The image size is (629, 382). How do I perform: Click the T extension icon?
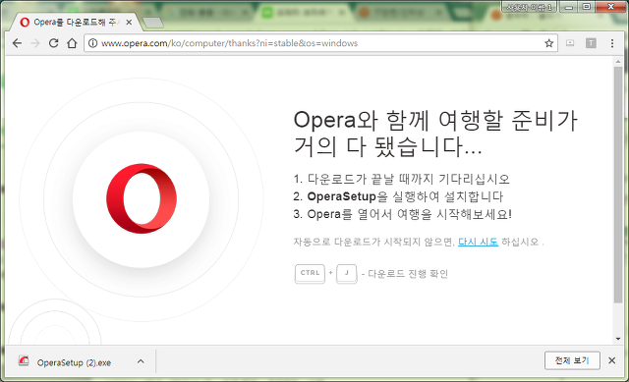pos(591,43)
